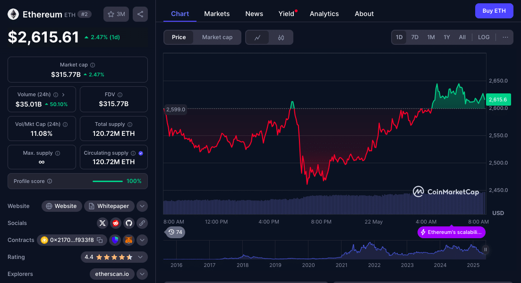Click the 0x2170...f933f8 contract address
Viewport: 521px width, 283px height.
click(x=72, y=240)
